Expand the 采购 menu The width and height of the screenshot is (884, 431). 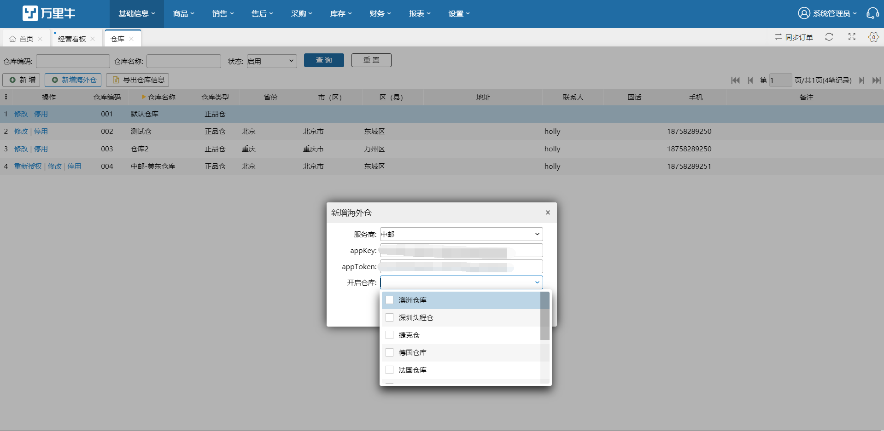click(x=301, y=14)
